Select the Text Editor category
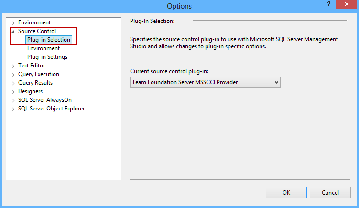Viewport: 359px width, 208px height. tap(32, 66)
